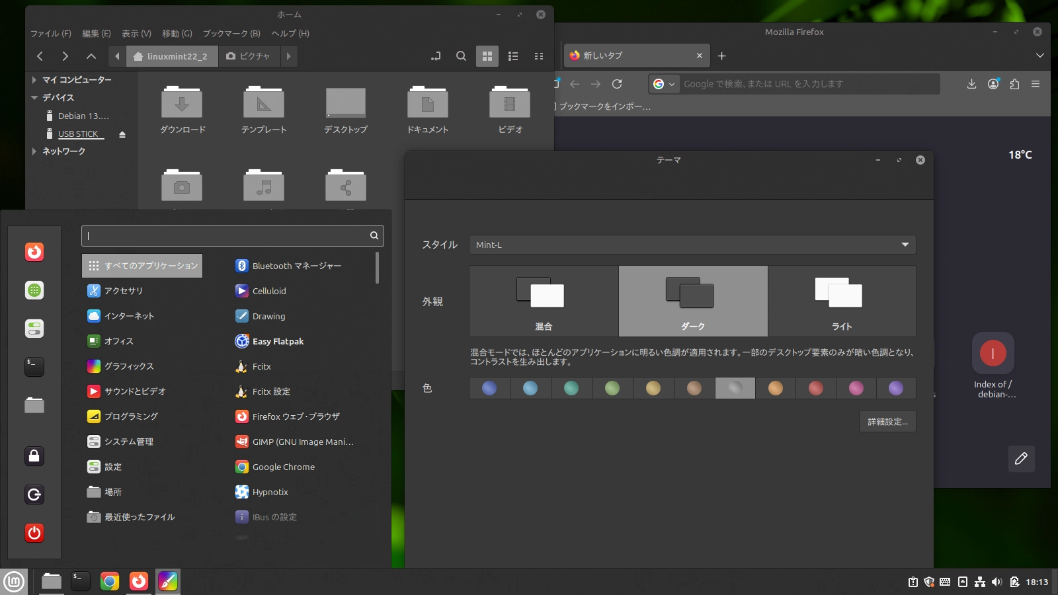Select the light (ライト) appearance mode
1058x595 pixels.
tap(842, 301)
